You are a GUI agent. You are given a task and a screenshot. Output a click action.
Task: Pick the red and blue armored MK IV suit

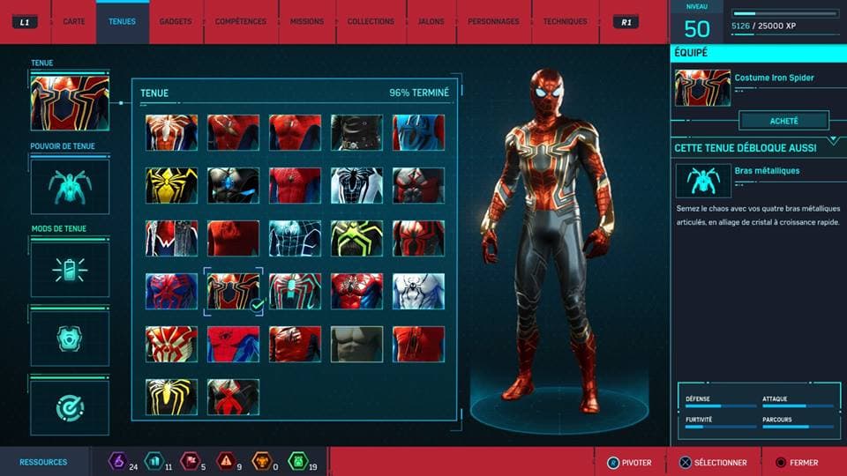point(356,291)
